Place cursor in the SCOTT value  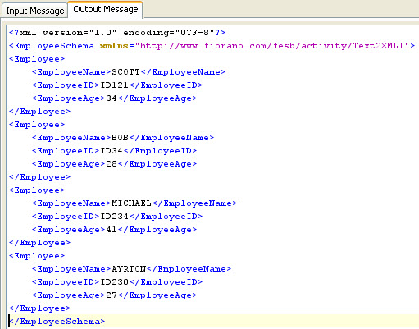pos(125,72)
